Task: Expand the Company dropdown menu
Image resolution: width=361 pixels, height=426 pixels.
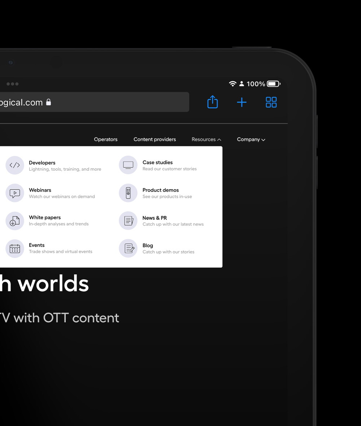Action: pos(251,139)
